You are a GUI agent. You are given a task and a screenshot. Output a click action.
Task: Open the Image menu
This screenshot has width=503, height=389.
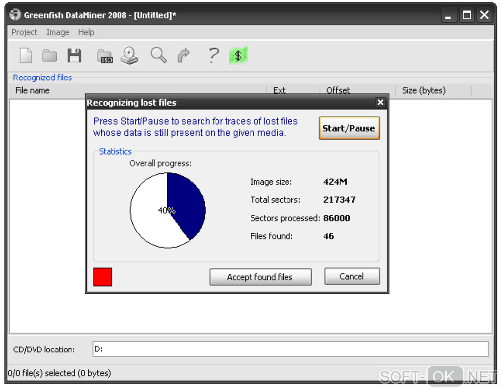pos(58,32)
